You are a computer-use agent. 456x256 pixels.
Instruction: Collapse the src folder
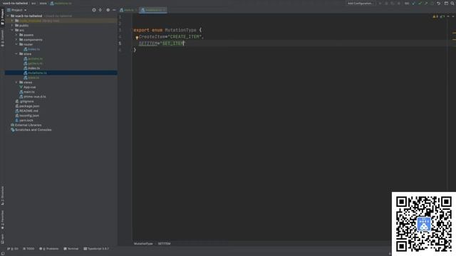point(12,30)
